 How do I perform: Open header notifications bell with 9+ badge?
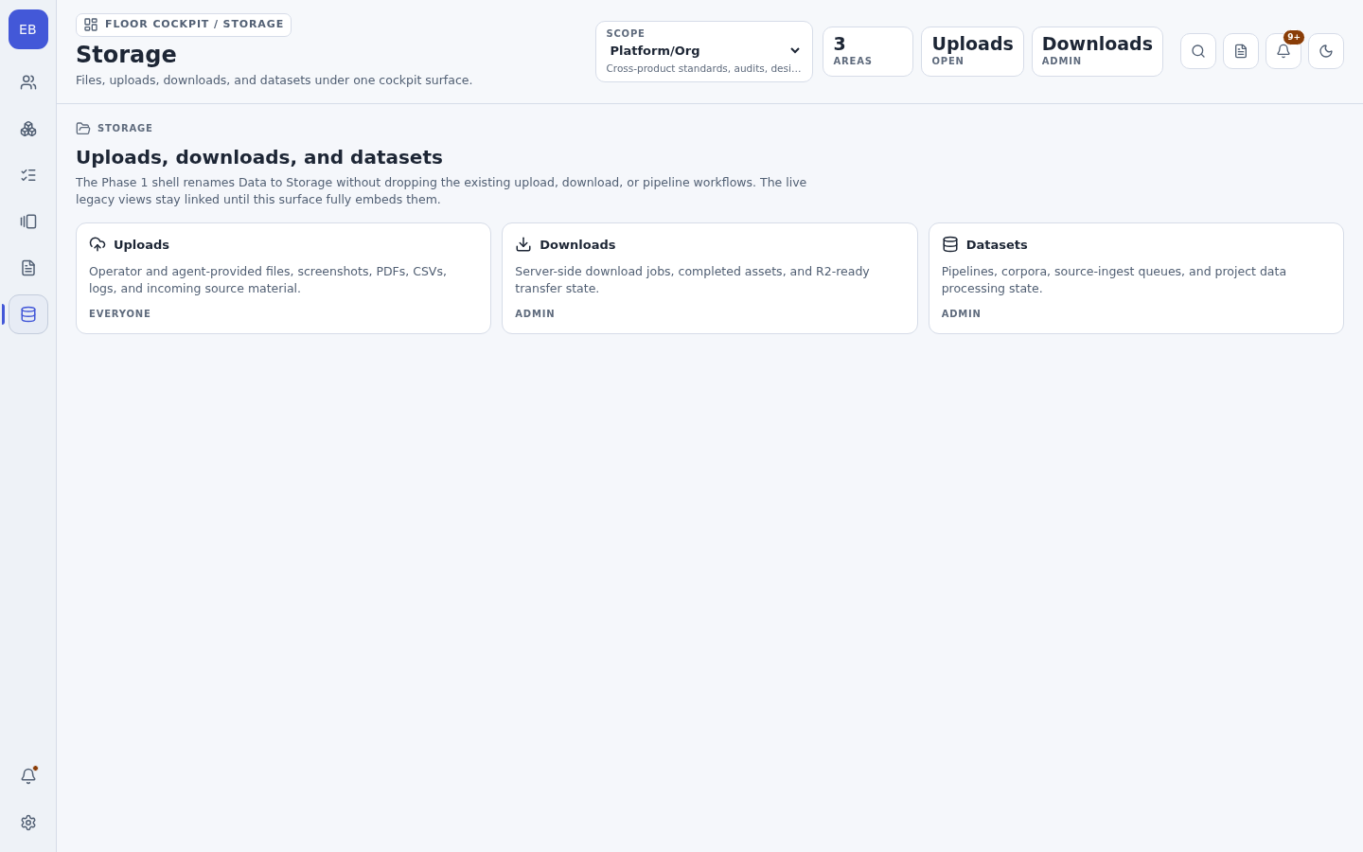click(x=1283, y=51)
